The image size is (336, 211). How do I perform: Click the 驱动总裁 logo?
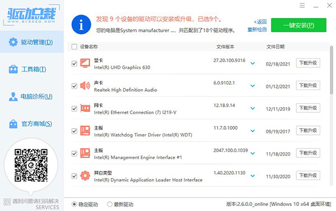click(31, 15)
